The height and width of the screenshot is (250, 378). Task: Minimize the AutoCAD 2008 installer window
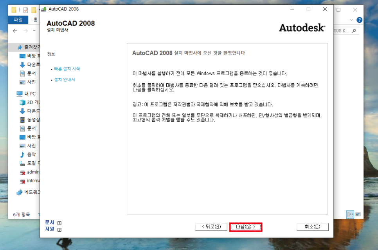tap(292, 9)
